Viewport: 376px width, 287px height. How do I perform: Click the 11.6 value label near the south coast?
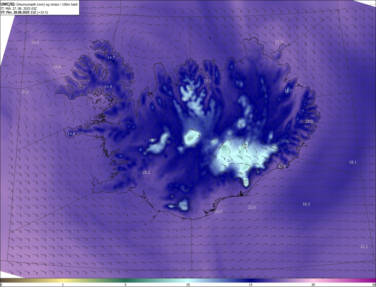tap(184, 208)
